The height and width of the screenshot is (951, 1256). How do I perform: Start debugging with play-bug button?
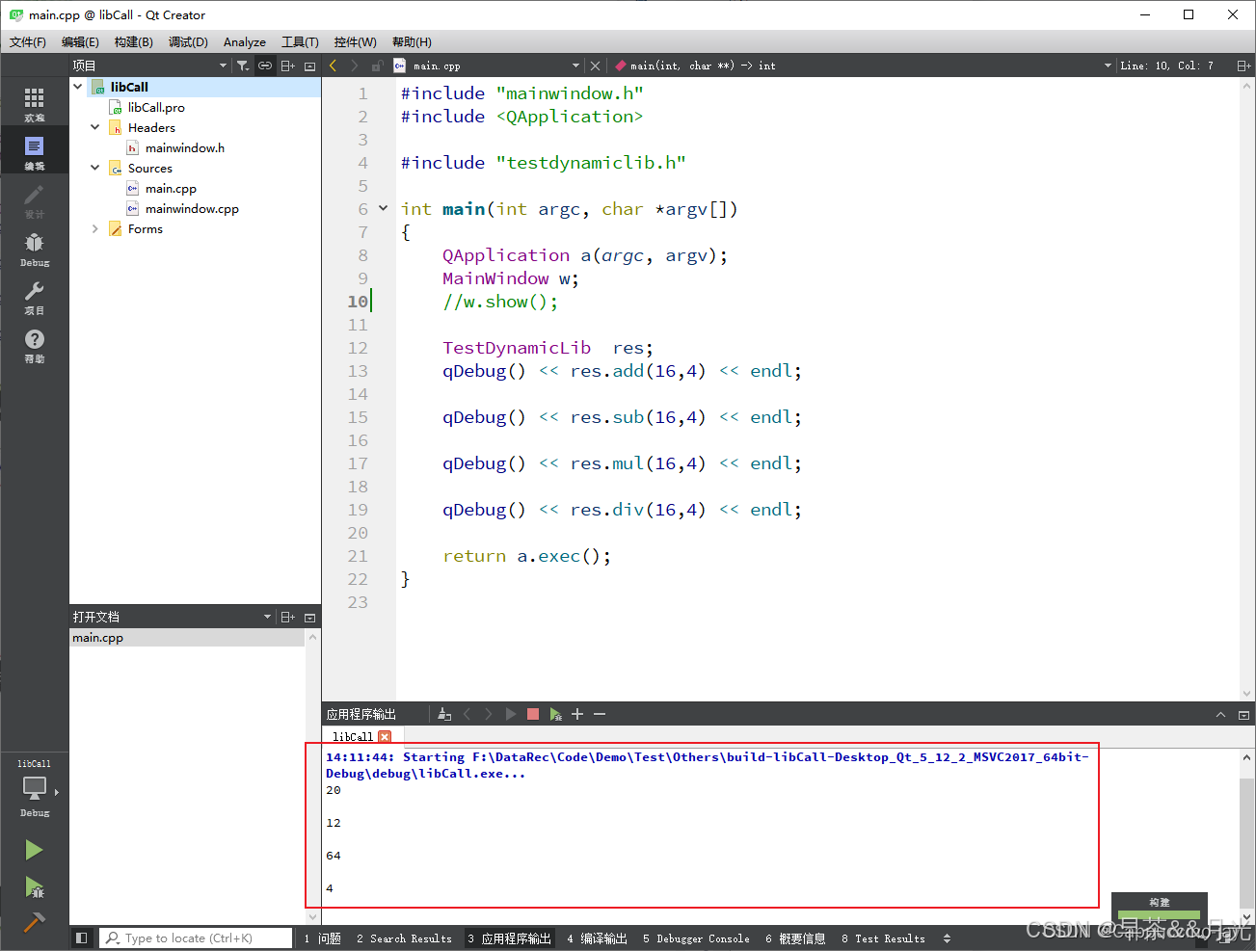[x=34, y=886]
